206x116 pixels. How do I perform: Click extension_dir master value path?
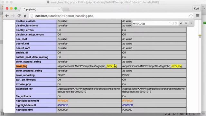point(154,90)
